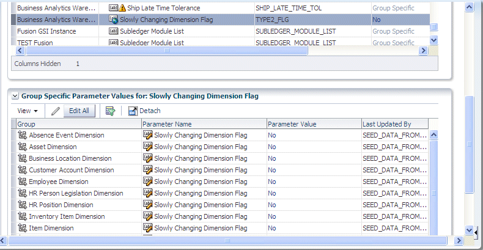The height and width of the screenshot is (250, 483).
Task: Click the Last Updated By column header
Action: tap(395, 124)
